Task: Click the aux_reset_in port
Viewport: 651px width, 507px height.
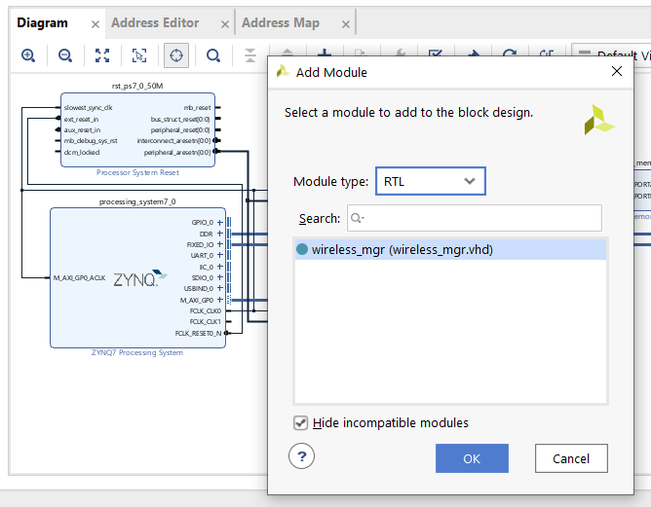Action: (82, 130)
